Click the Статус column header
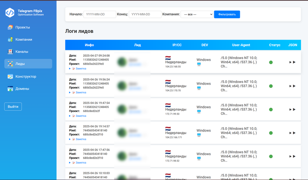 [274, 45]
